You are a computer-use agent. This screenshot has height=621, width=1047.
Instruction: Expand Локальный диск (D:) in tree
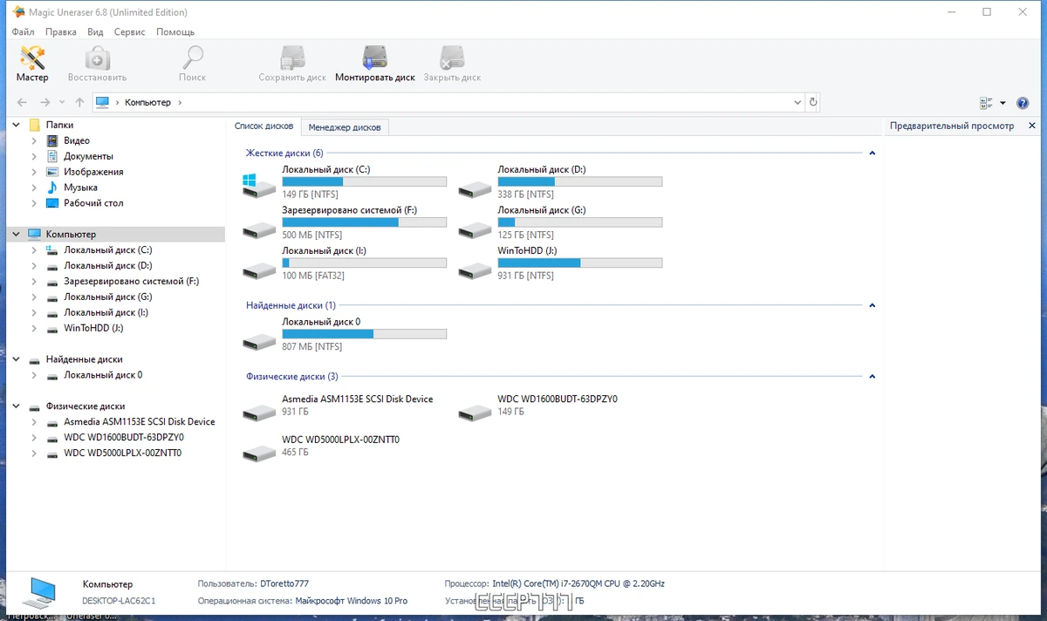34,266
